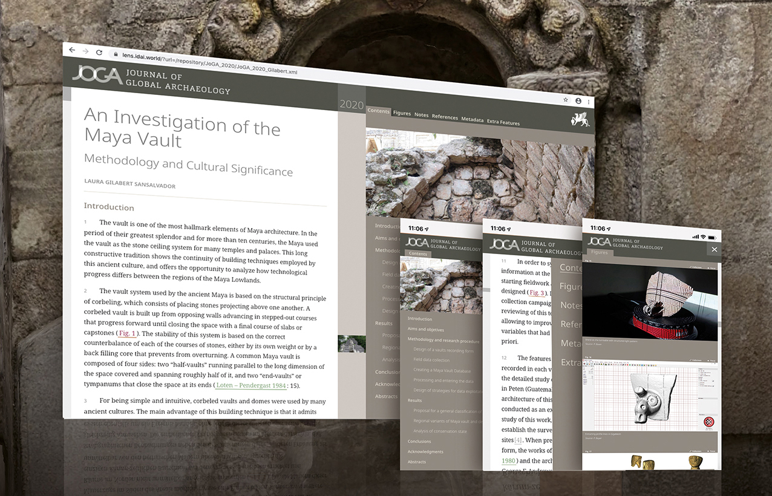772x496 pixels.
Task: Tap Aims and objetives on the left phone
Action: click(426, 330)
